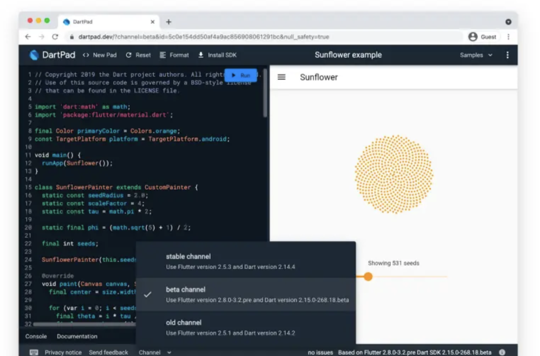Click line 'import dart:math as math;'
Screen dimensions: 540x356
pyautogui.click(x=83, y=107)
